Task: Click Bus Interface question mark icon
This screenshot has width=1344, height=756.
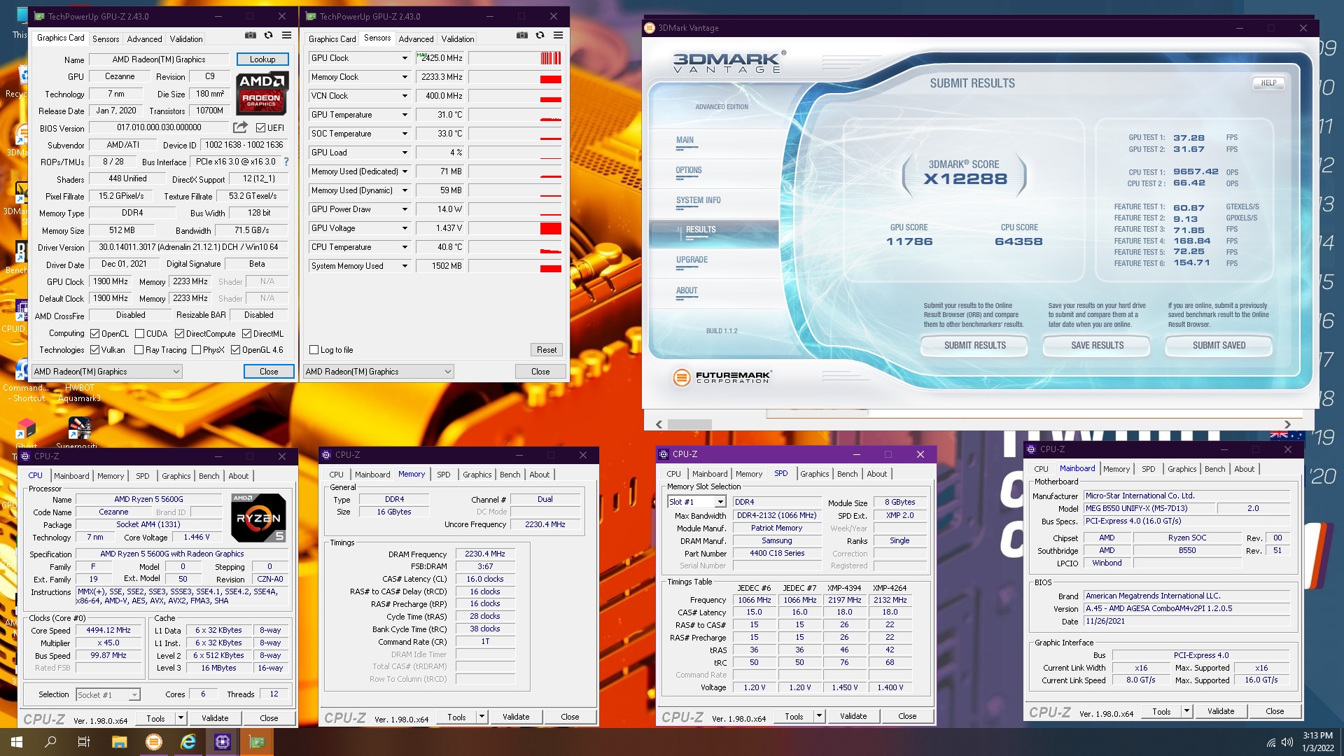Action: 286,162
